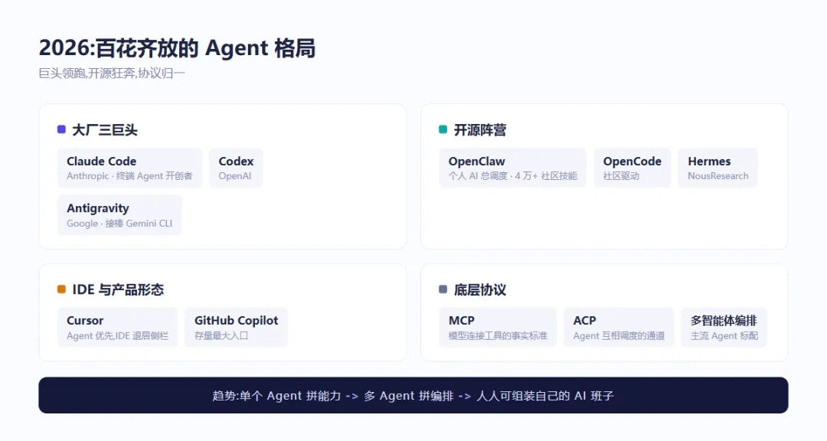Click the text 存量最大入口

221,336
